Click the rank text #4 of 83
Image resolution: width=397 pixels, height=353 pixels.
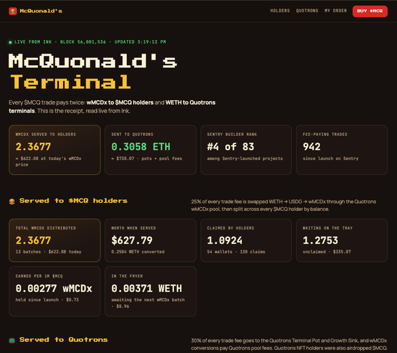point(231,147)
